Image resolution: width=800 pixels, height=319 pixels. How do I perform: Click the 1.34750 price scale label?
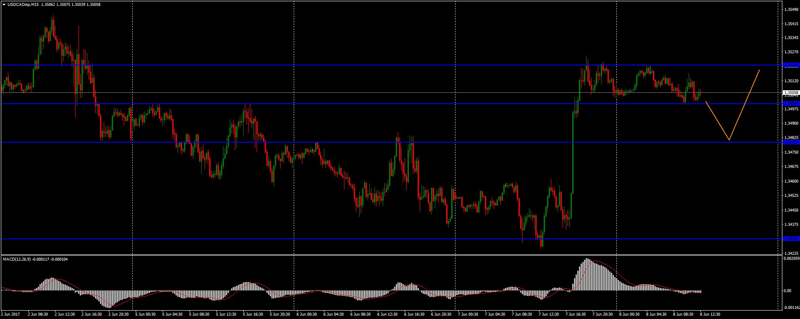[791, 152]
